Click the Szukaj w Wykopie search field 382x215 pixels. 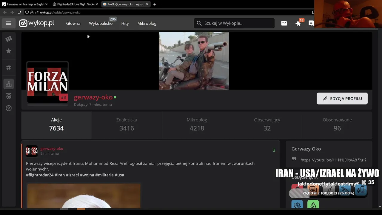(x=234, y=23)
